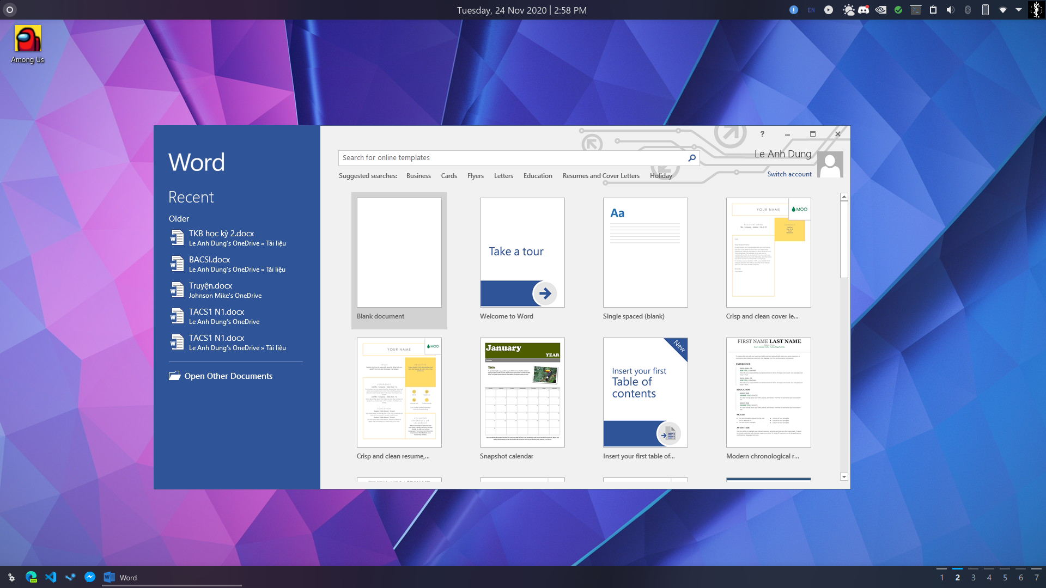Click the Wi-Fi network tray icon
Image resolution: width=1046 pixels, height=588 pixels.
tap(1003, 10)
